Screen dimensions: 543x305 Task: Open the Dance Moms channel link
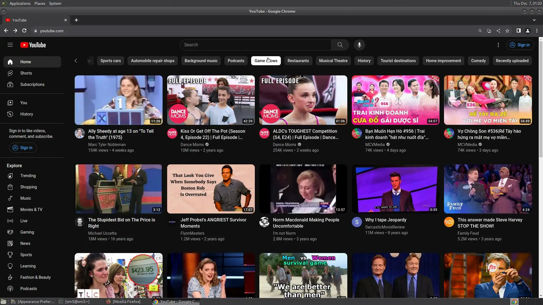click(x=192, y=145)
